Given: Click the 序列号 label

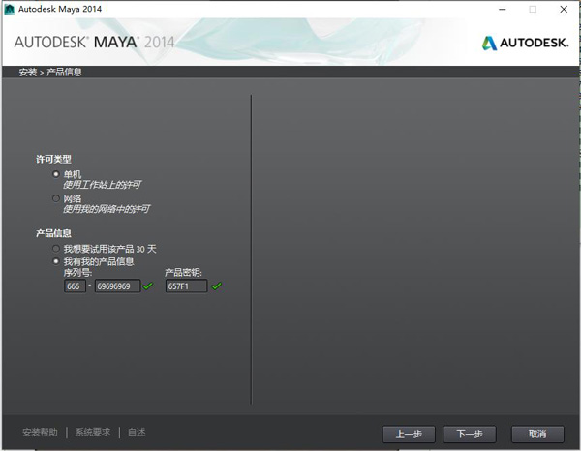Looking at the screenshot, I should click(77, 273).
